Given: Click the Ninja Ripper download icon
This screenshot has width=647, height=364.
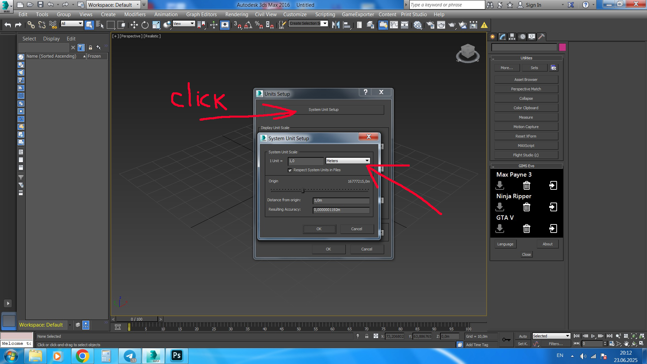Looking at the screenshot, I should [500, 207].
